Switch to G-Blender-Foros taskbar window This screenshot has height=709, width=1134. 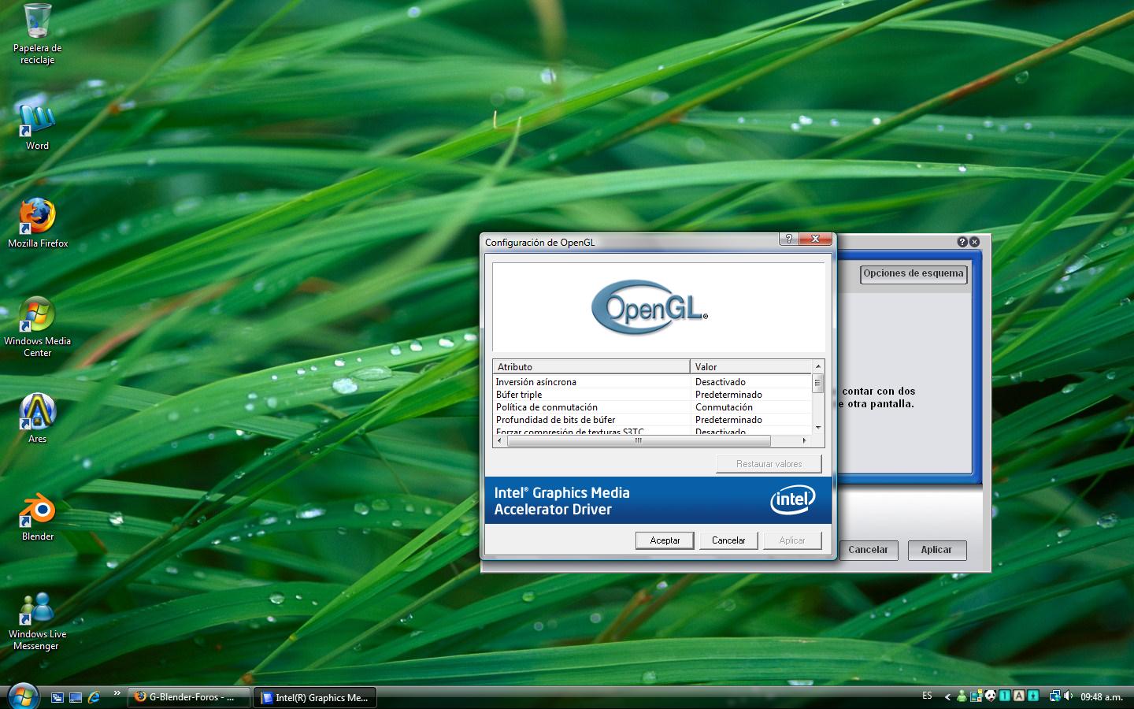tap(189, 697)
